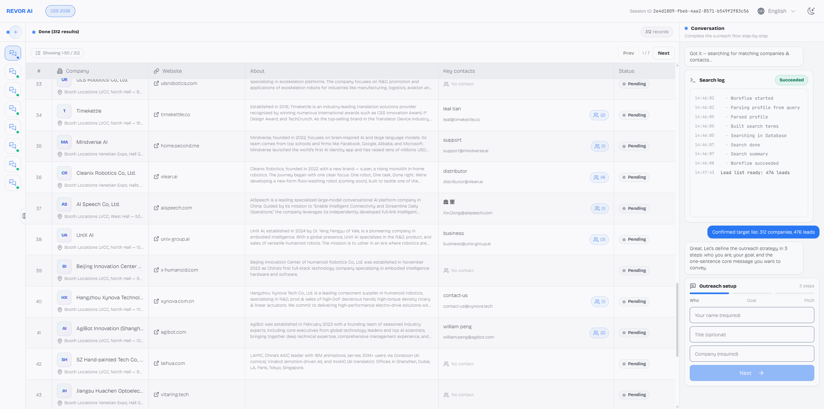824x409 pixels.
Task: Toggle the bottom chat session's green status dot
Action: (x=18, y=187)
